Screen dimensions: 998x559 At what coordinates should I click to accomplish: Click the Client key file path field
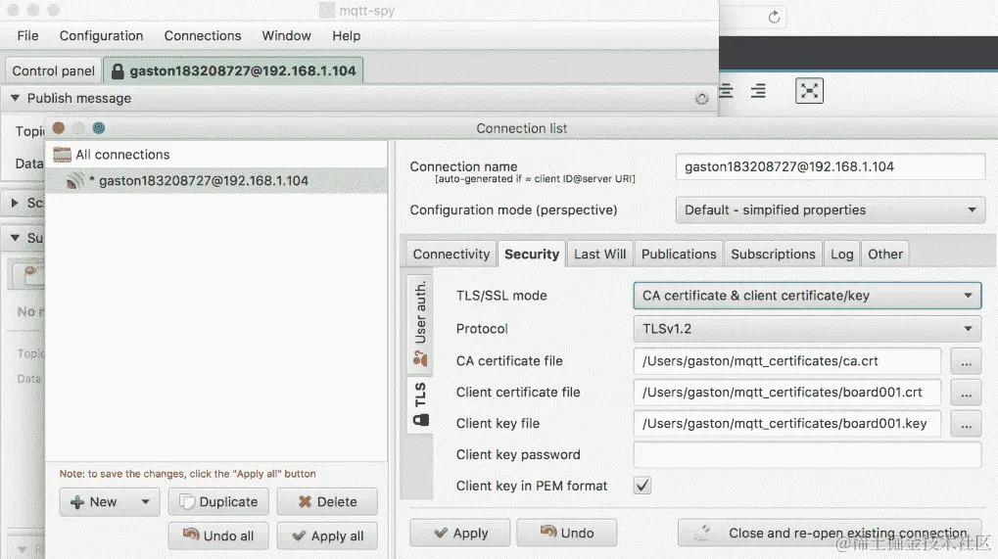[x=787, y=424]
